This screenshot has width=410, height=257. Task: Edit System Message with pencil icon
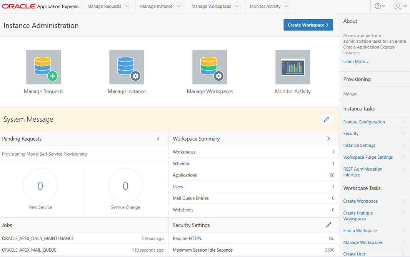click(x=326, y=119)
